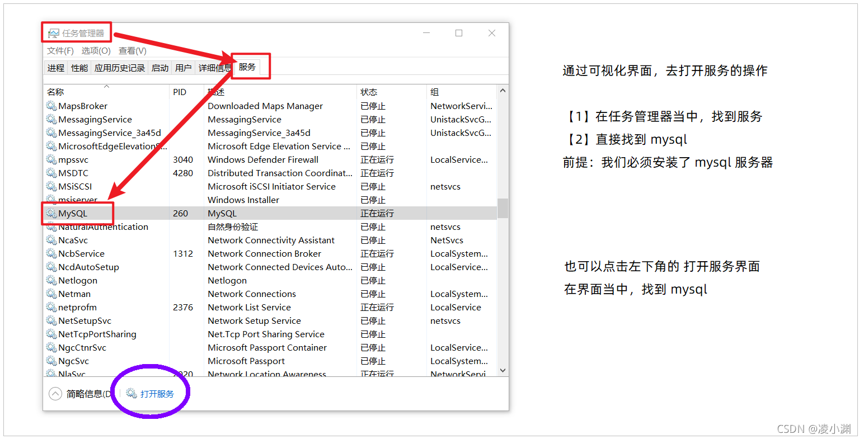Image resolution: width=859 pixels, height=439 pixels.
Task: Click the Windows Defender Firewall description
Action: pyautogui.click(x=263, y=159)
